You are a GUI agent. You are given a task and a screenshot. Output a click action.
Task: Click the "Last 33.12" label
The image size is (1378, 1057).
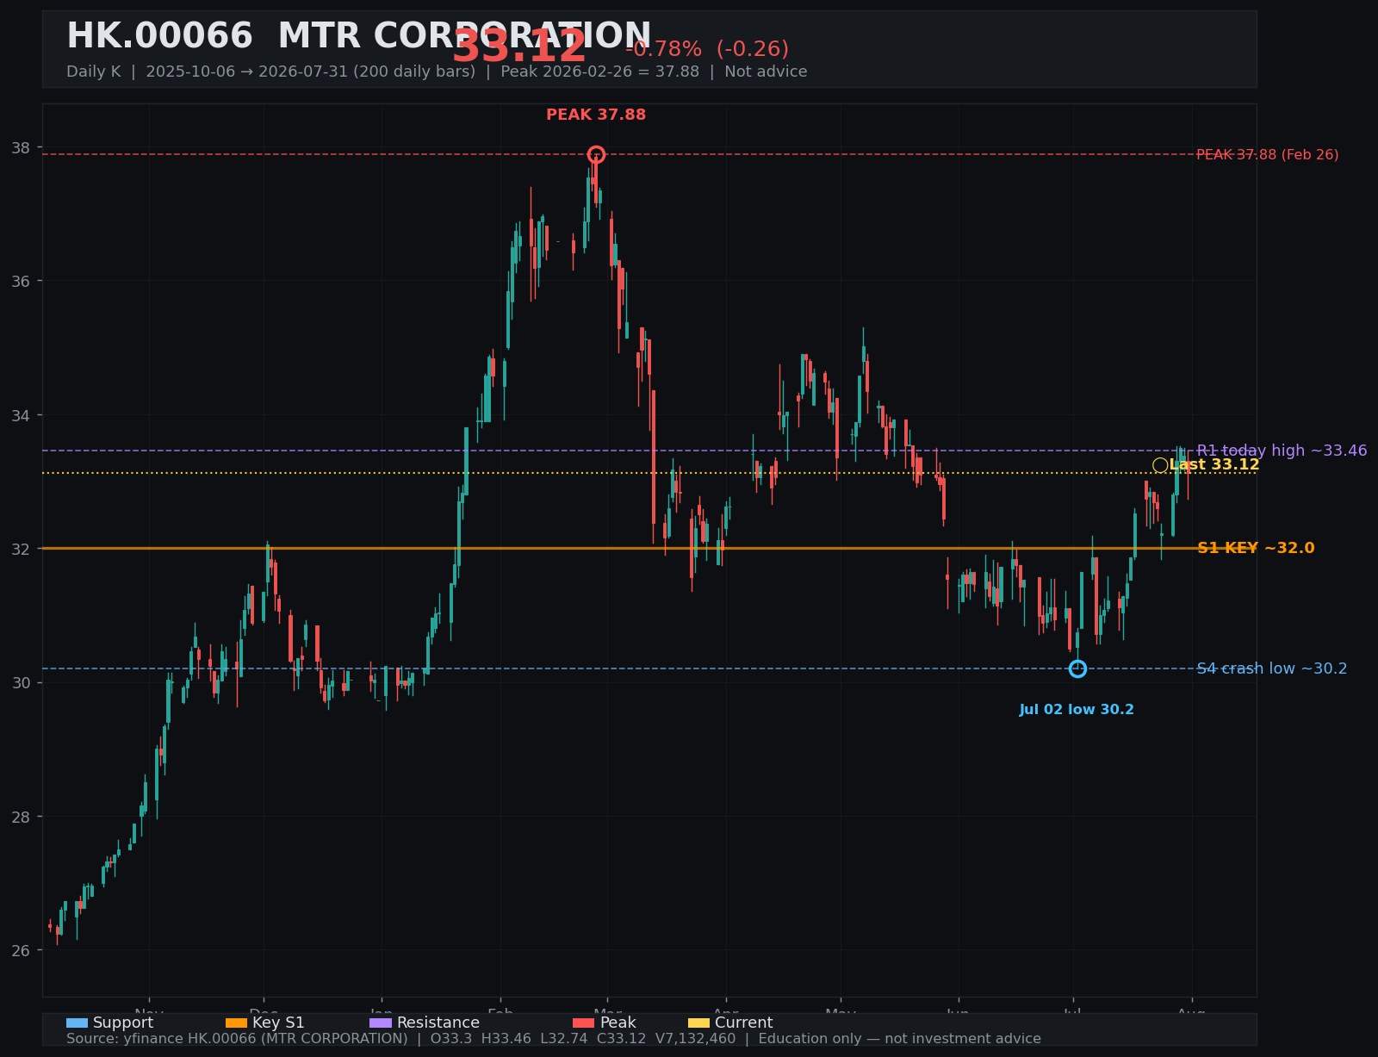point(1214,465)
